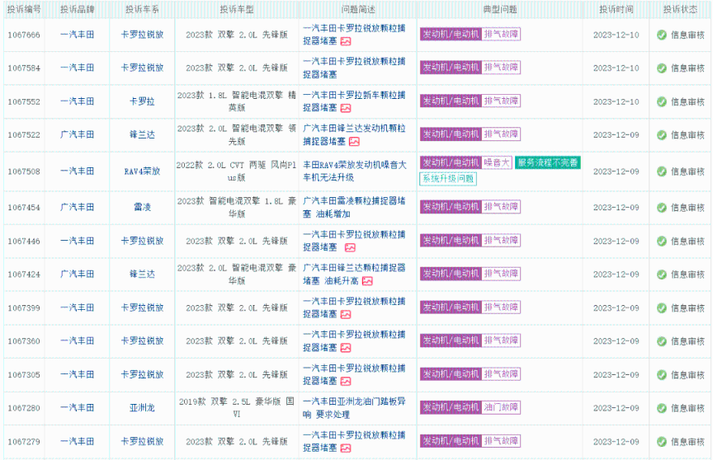Image resolution: width=713 pixels, height=460 pixels.
Task: Open complaint summary 广汽丰田雷凌颗粒捕捉器堵塞
Action: point(354,207)
